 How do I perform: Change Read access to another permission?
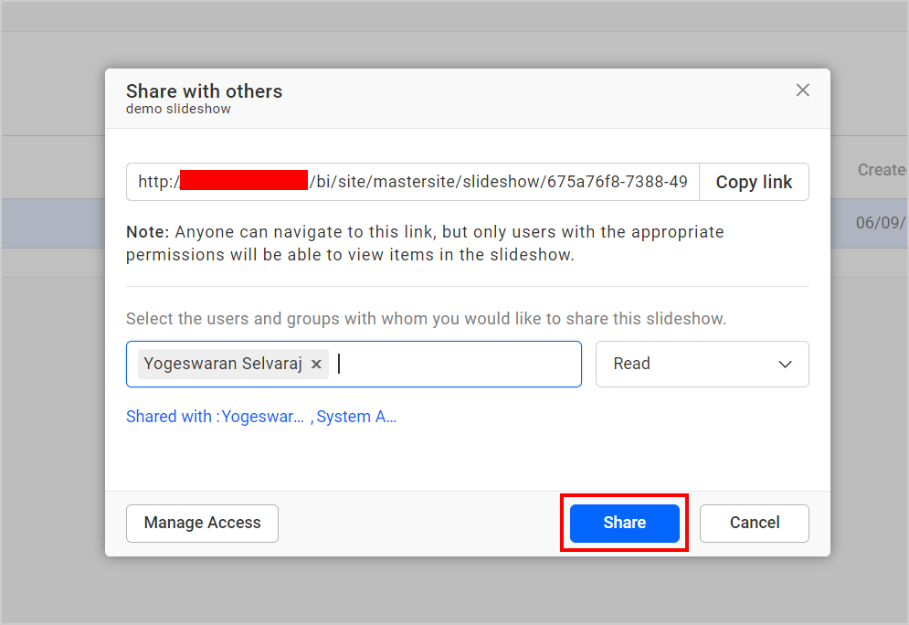[702, 364]
